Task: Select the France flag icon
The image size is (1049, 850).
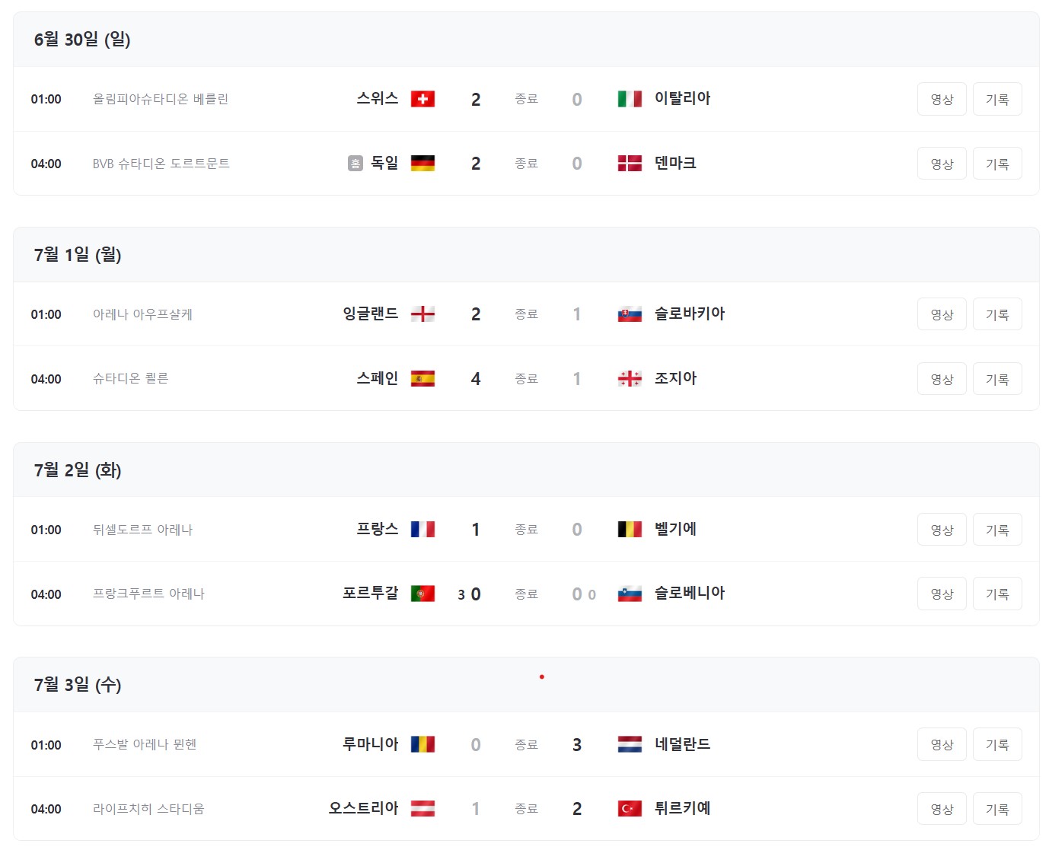Action: (x=424, y=529)
